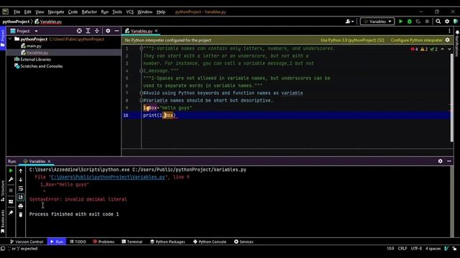Open the Variables run configuration dropdown
The width and height of the screenshot is (460, 258).
[x=377, y=21]
